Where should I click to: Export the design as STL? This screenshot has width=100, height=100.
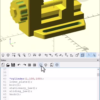52,65
